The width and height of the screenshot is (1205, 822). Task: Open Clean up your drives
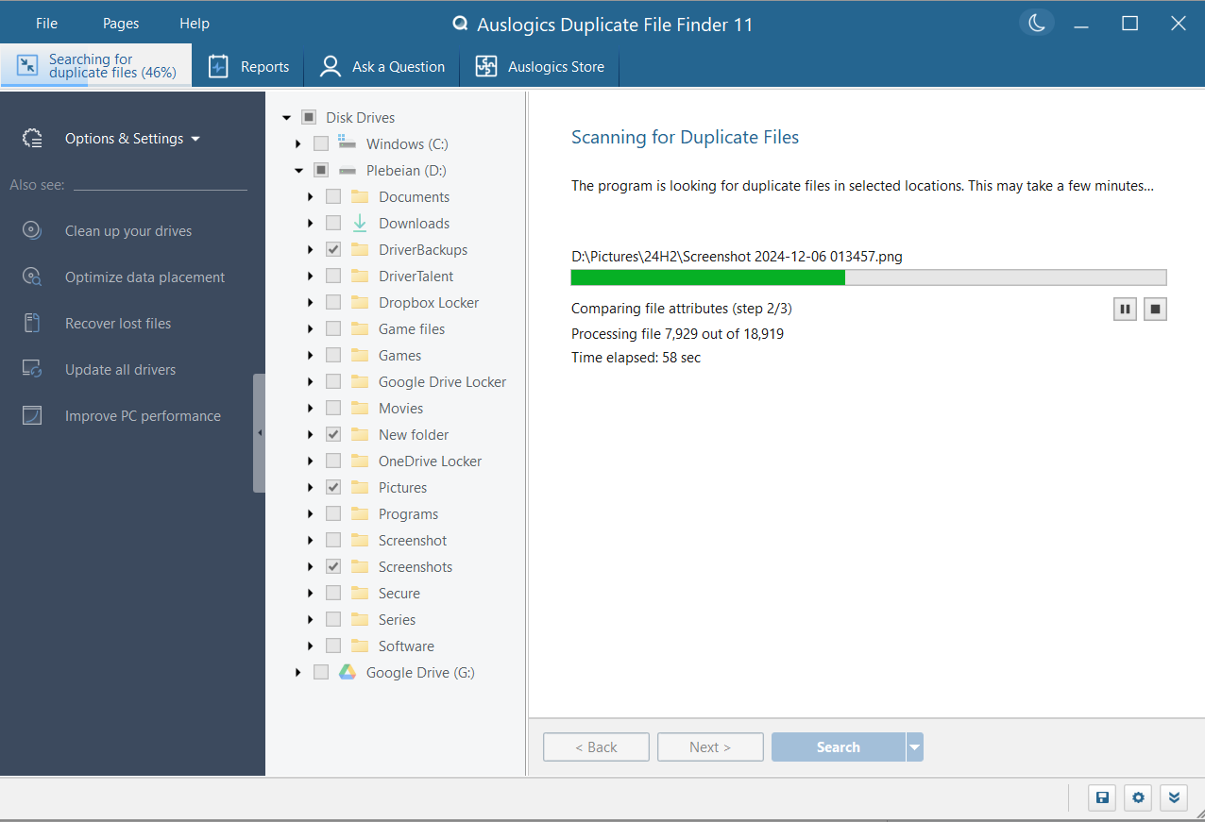point(127,231)
